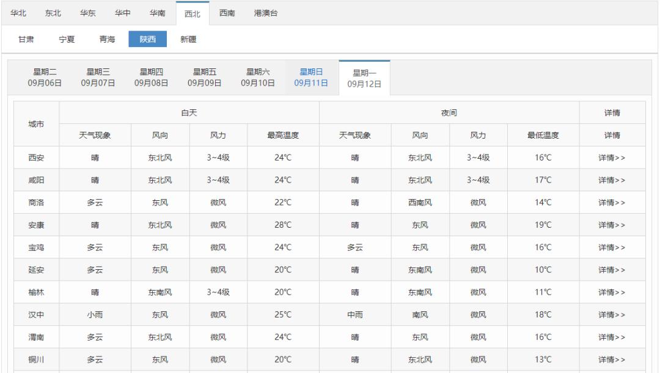Switch to the 华南 region tab
Screen dimensions: 660x373
(157, 13)
